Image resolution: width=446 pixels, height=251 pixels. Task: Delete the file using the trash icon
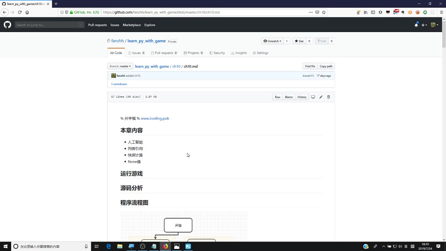(328, 97)
